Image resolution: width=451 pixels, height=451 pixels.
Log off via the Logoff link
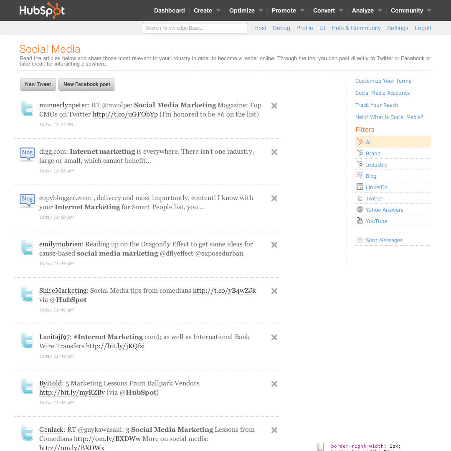423,28
